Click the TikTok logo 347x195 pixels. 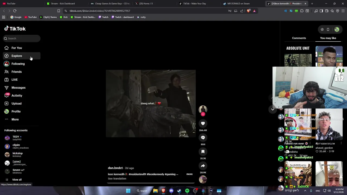click(x=15, y=29)
